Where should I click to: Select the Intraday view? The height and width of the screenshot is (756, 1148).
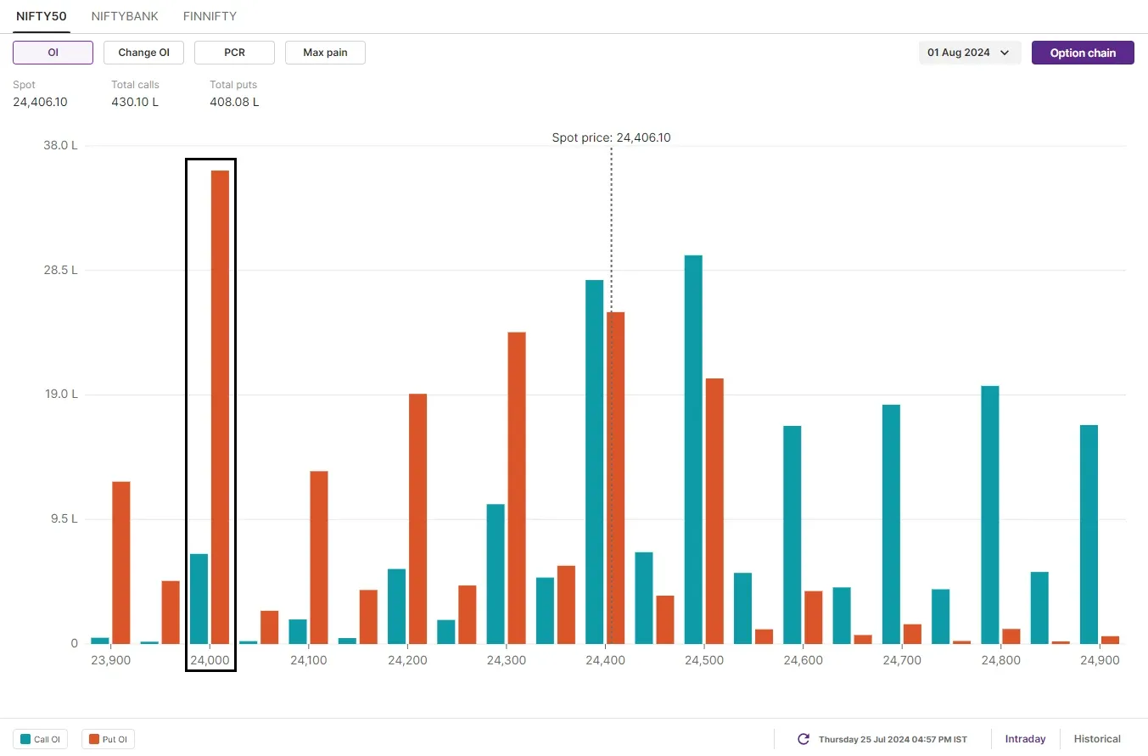coord(1025,739)
